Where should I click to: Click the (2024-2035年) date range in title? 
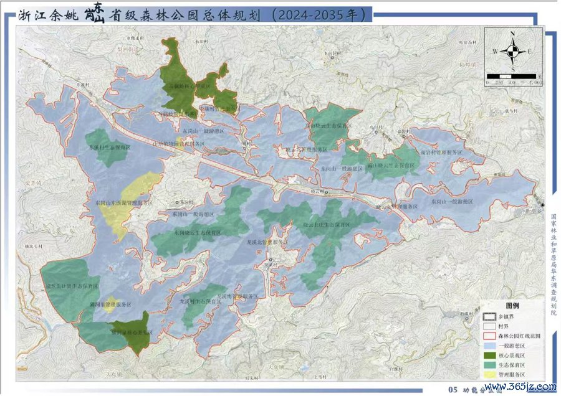click(x=318, y=16)
